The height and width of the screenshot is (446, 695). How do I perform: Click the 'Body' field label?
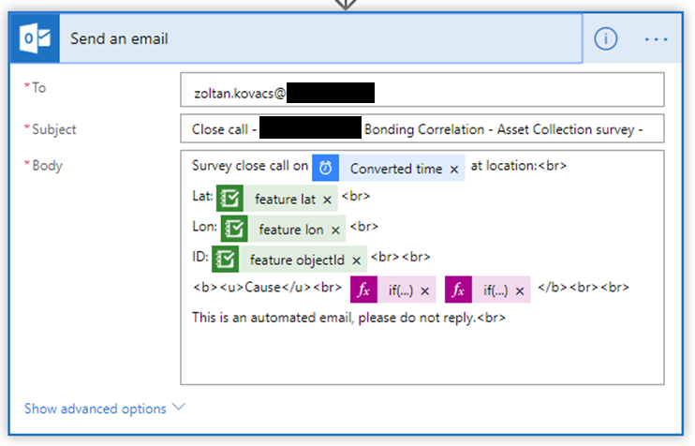47,165
